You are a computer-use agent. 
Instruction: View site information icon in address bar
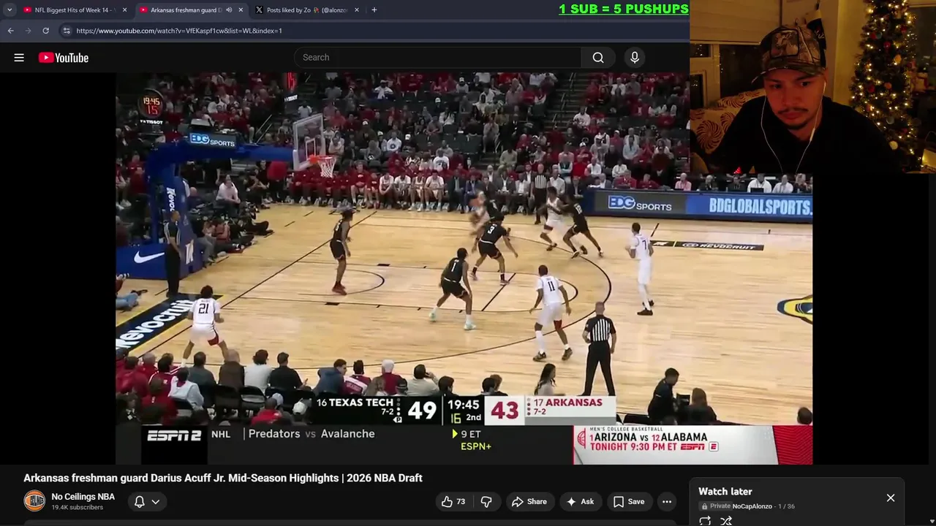(67, 31)
